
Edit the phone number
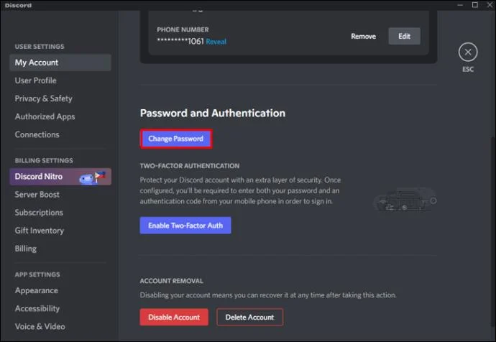pos(404,37)
